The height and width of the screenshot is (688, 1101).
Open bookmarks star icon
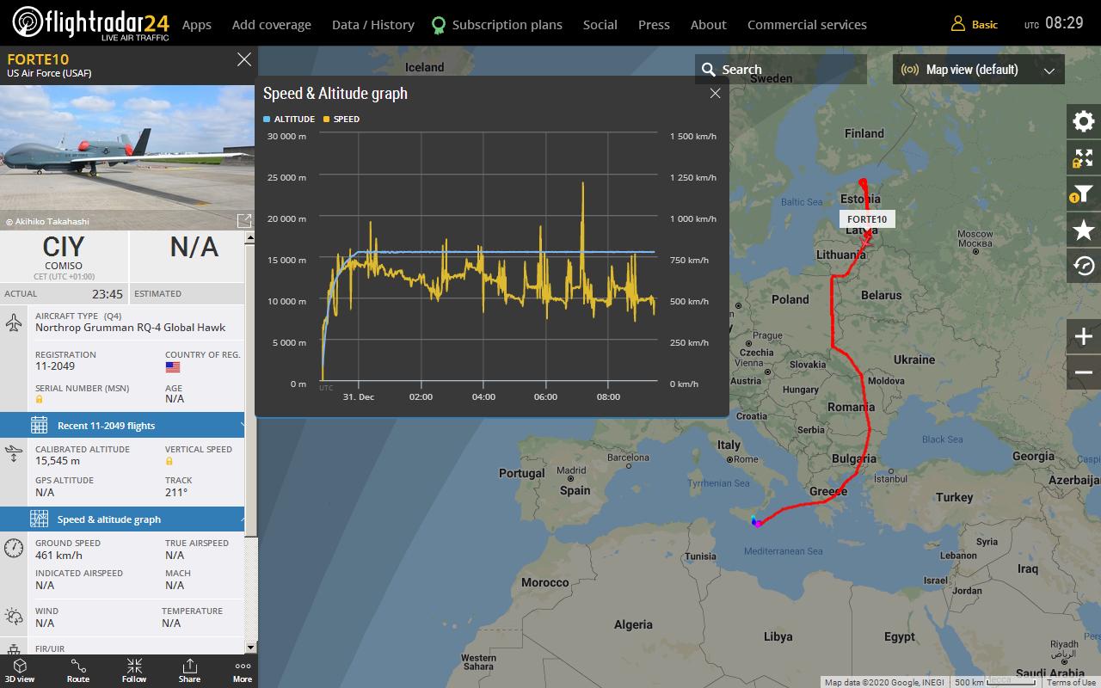[1084, 230]
